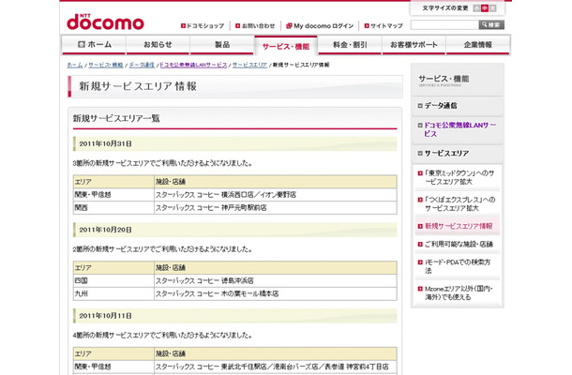Open 料金・割引 navigation tab
The width and height of the screenshot is (572, 375).
tap(350, 45)
